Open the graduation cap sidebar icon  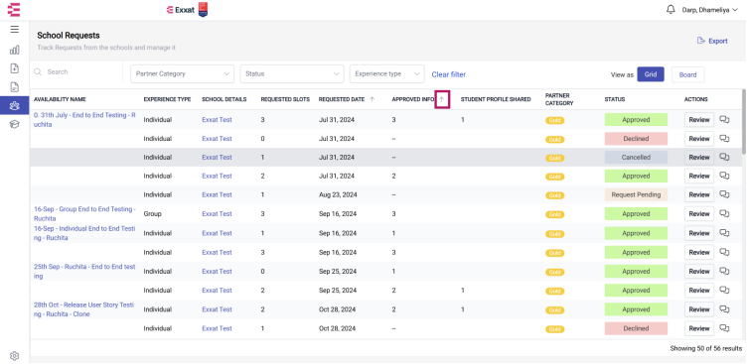tap(14, 124)
